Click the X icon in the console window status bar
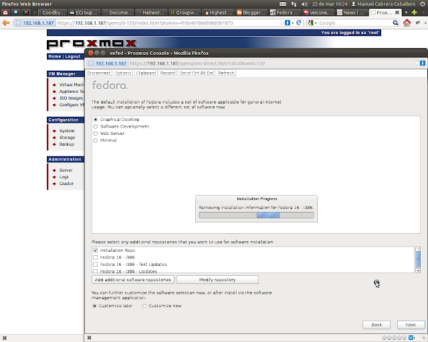 click(x=89, y=338)
